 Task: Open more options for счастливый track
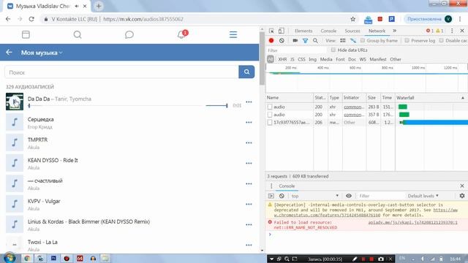click(x=249, y=183)
